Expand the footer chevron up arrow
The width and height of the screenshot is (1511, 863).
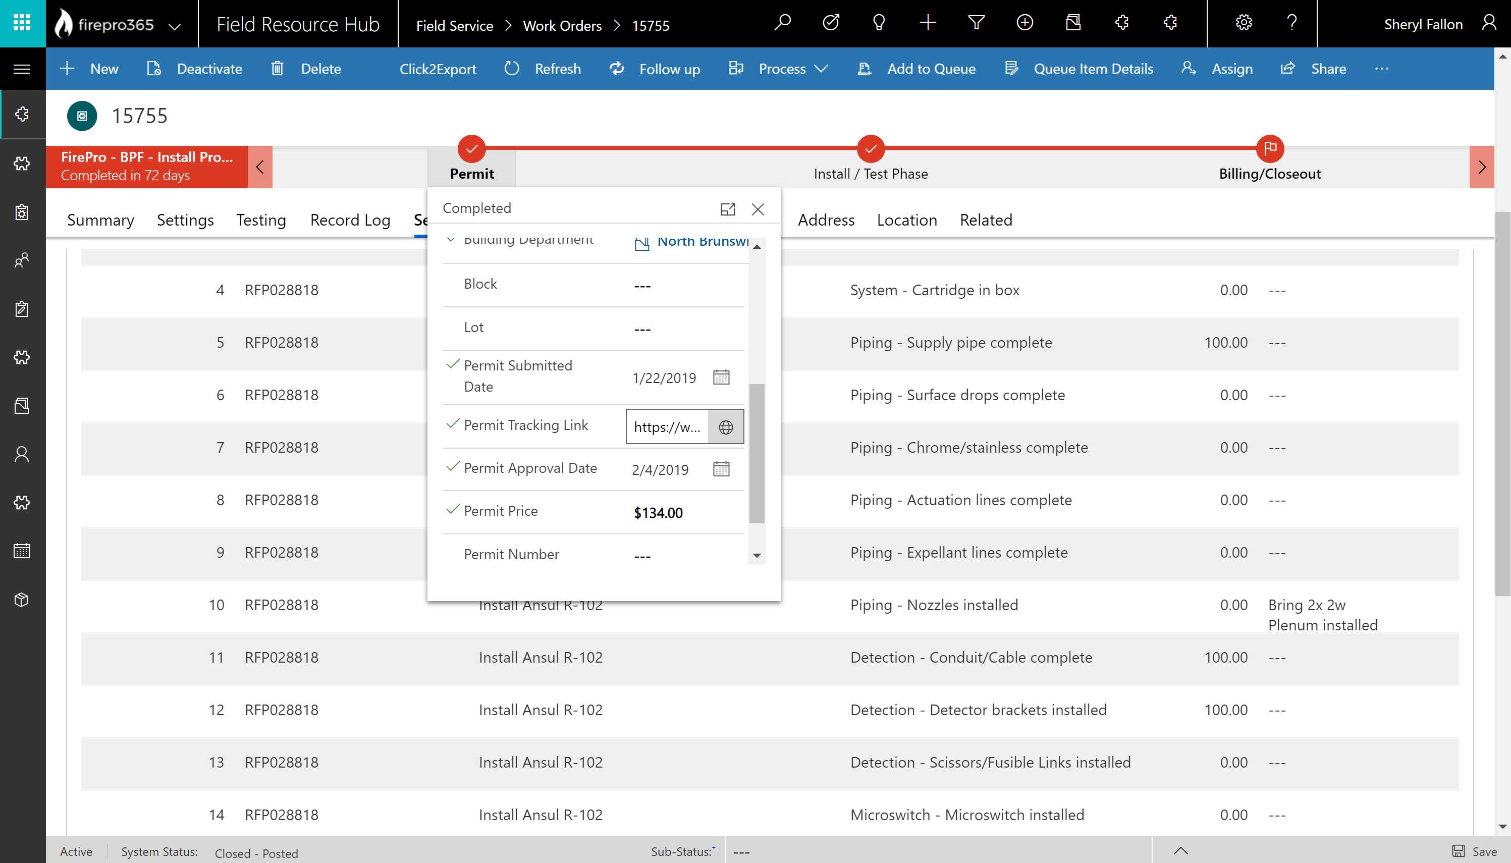coord(1180,850)
